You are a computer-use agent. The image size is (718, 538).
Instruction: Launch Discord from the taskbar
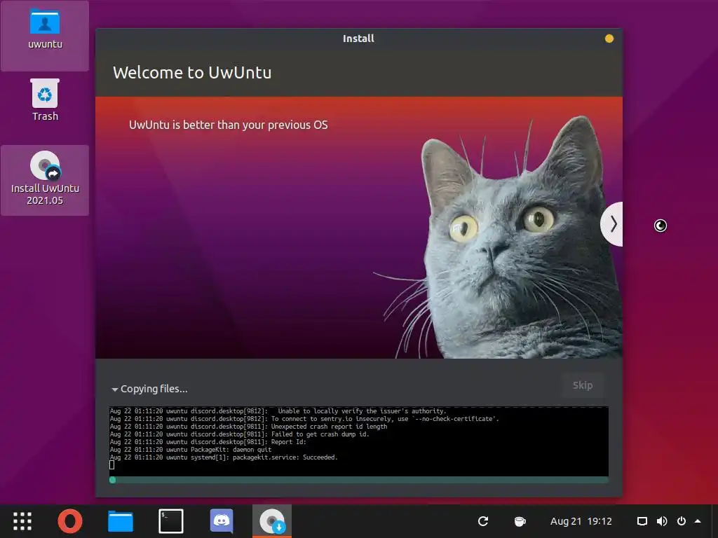pyautogui.click(x=222, y=521)
